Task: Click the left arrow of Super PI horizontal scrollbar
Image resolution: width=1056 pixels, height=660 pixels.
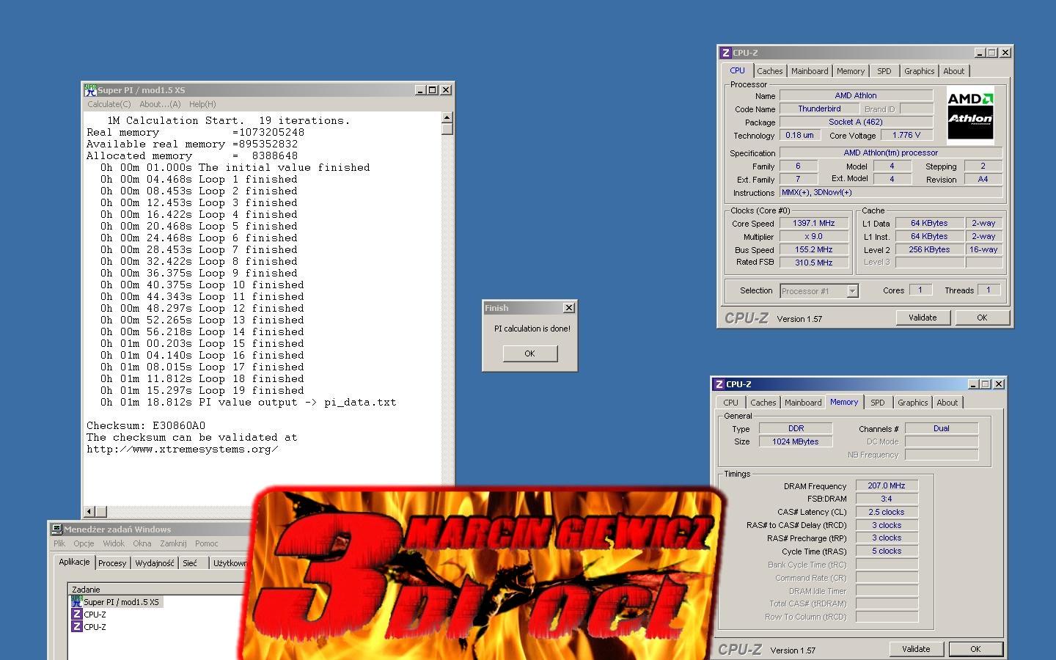Action: (x=89, y=512)
